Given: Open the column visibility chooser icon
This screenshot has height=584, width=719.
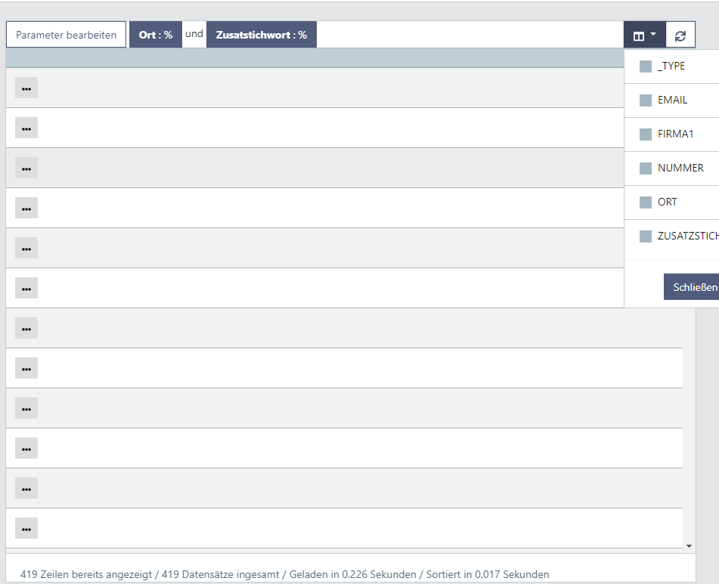Looking at the screenshot, I should tap(640, 34).
